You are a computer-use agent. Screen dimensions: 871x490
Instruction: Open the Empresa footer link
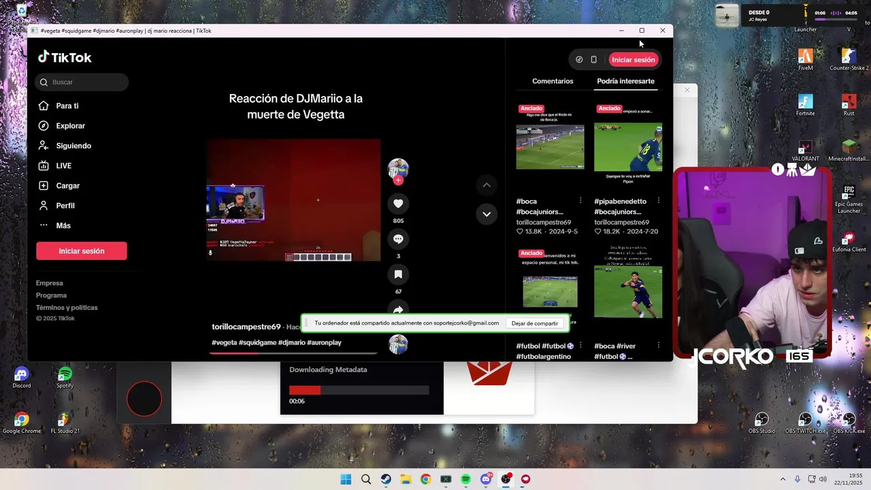pyautogui.click(x=50, y=283)
